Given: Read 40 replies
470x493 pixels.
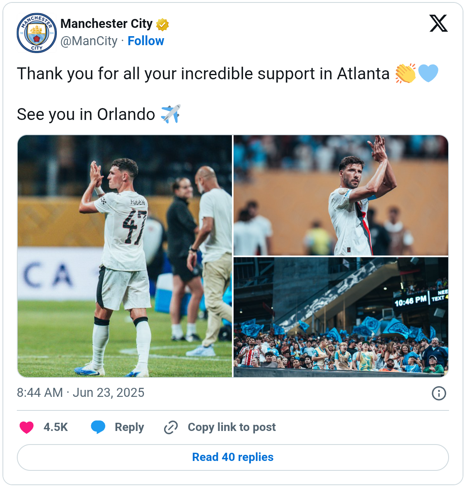Looking at the screenshot, I should click(233, 457).
